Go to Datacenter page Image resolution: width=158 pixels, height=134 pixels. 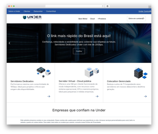click(38, 11)
